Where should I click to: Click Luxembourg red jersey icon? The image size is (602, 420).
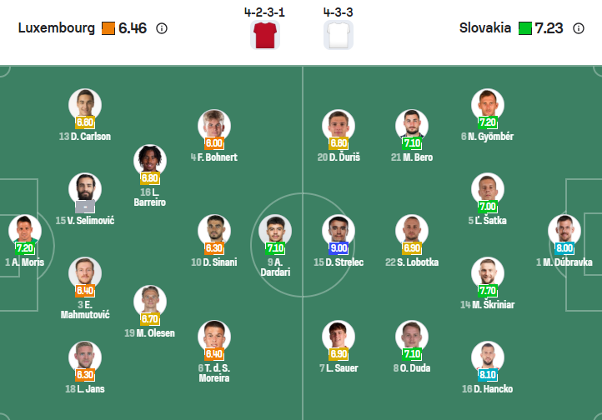pyautogui.click(x=264, y=35)
